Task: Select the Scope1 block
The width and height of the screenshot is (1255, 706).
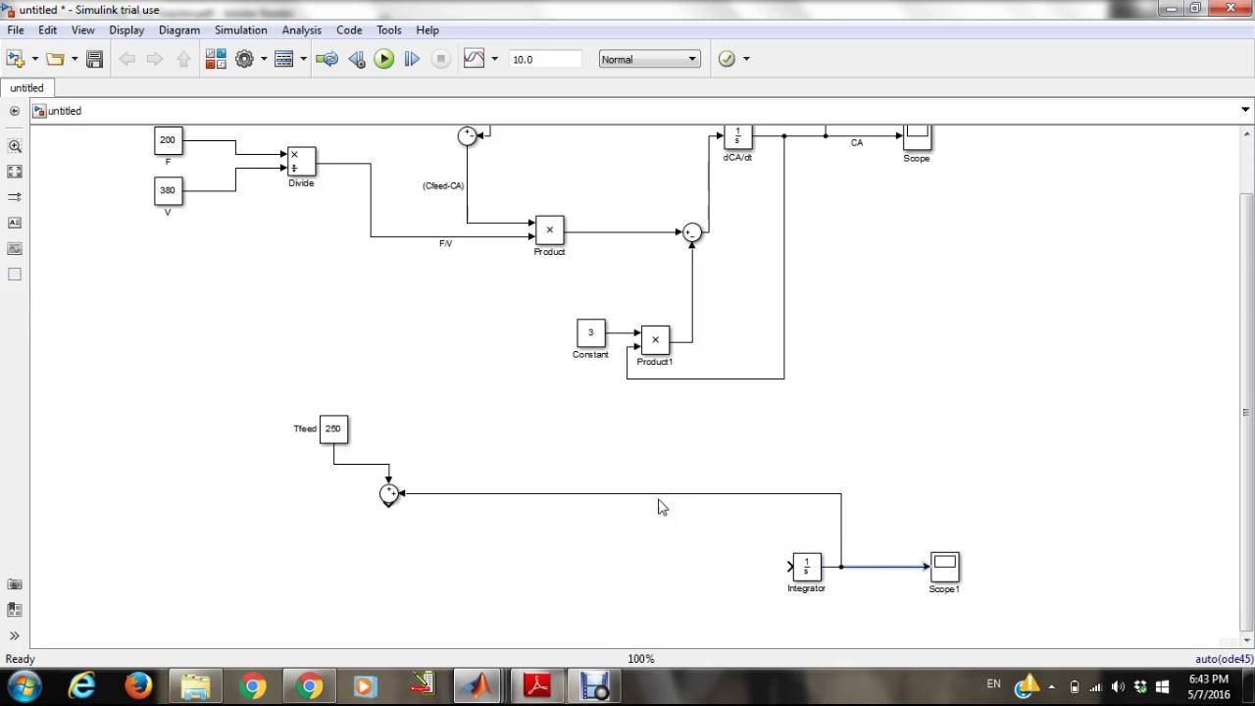Action: 944,567
